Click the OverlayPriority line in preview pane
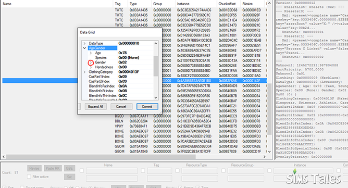This screenshot has height=188, width=348. (x=304, y=157)
